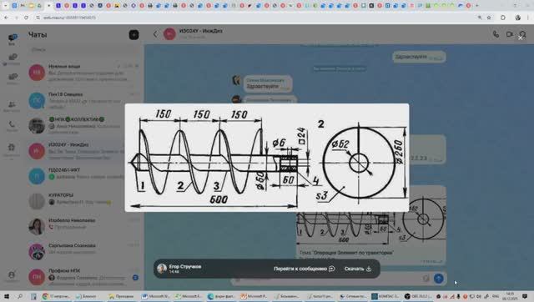This screenshot has width=534, height=302.
Task: Open ИЗ024У - ИнжДиз chat in list
Action: [x=83, y=151]
